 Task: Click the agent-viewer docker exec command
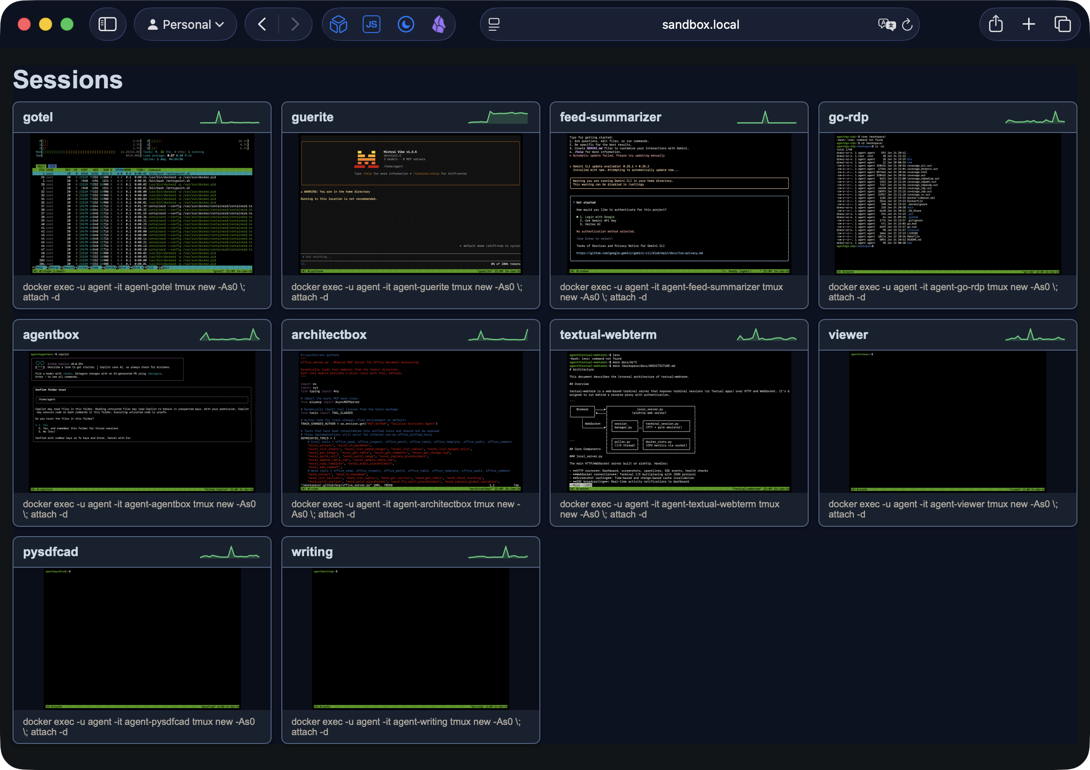coord(944,509)
